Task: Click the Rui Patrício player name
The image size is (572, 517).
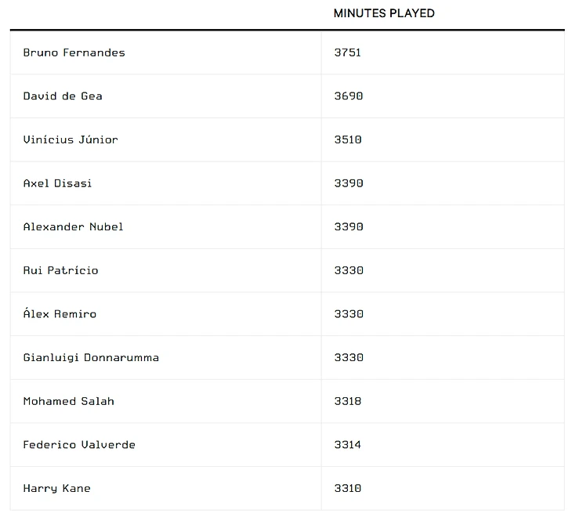Action: pos(60,270)
